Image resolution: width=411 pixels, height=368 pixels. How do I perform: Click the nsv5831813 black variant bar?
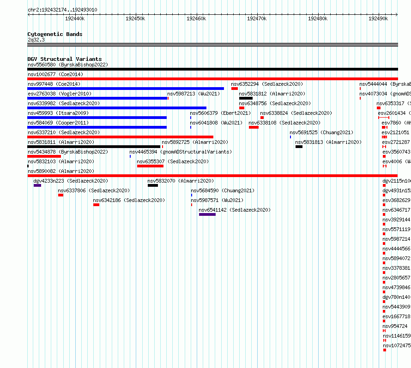point(299,147)
